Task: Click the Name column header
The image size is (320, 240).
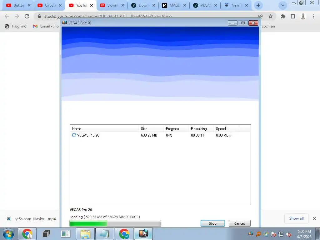Action: [104, 128]
